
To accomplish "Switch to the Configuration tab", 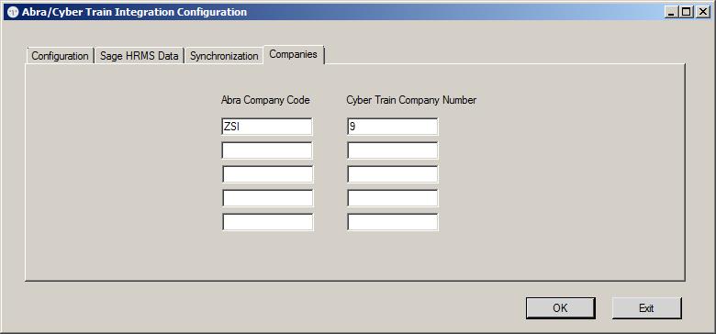I will (x=60, y=56).
